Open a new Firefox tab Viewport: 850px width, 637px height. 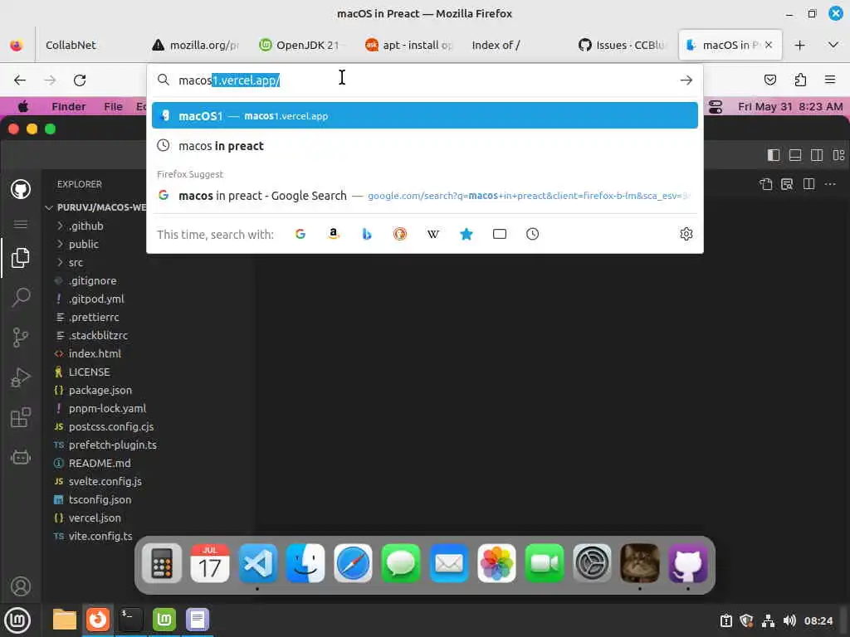[799, 45]
